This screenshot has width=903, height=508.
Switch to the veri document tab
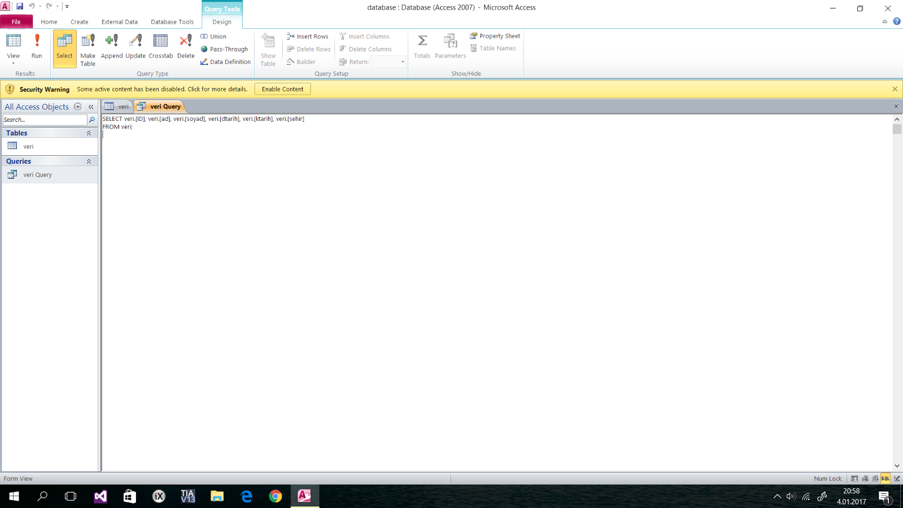117,106
